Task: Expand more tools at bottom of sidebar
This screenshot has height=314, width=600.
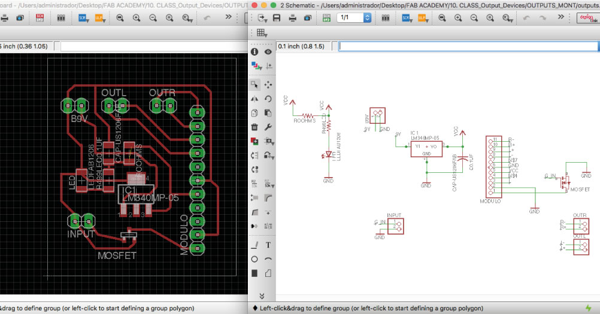Action: [x=262, y=296]
